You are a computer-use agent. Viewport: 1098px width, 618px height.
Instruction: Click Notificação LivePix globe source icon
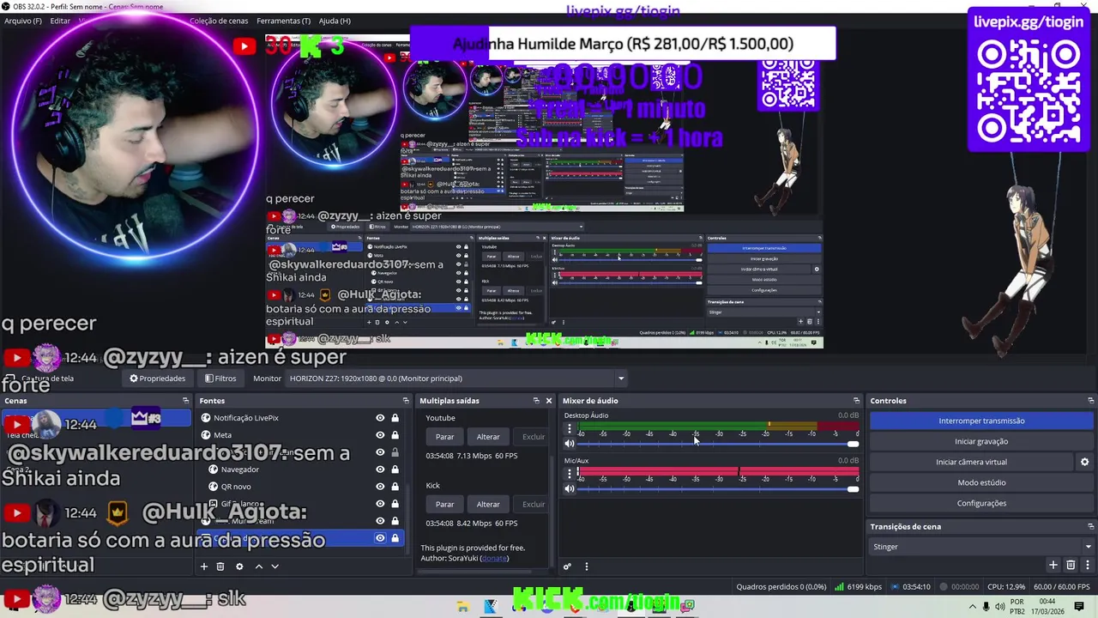[x=206, y=418]
